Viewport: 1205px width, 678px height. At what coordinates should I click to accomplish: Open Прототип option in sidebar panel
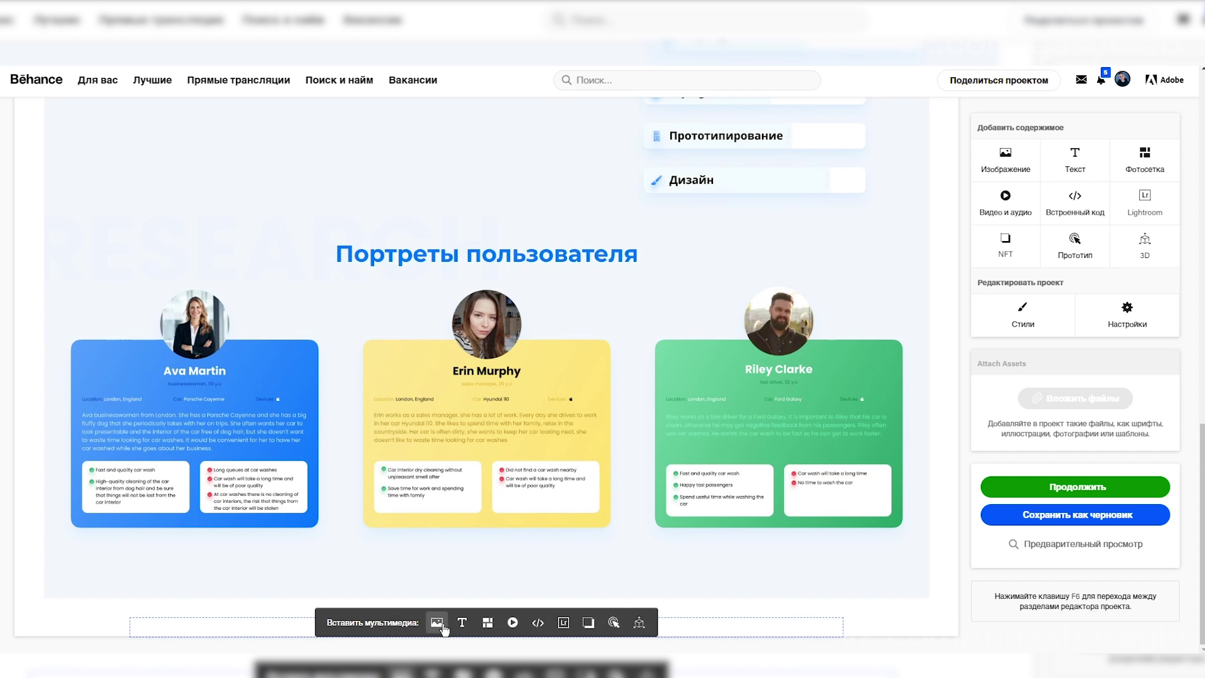(1074, 245)
